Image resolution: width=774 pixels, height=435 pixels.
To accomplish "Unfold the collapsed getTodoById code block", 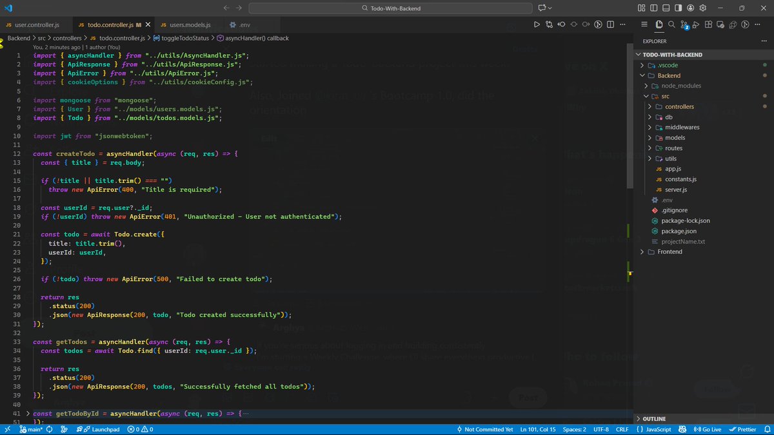I will [28, 413].
